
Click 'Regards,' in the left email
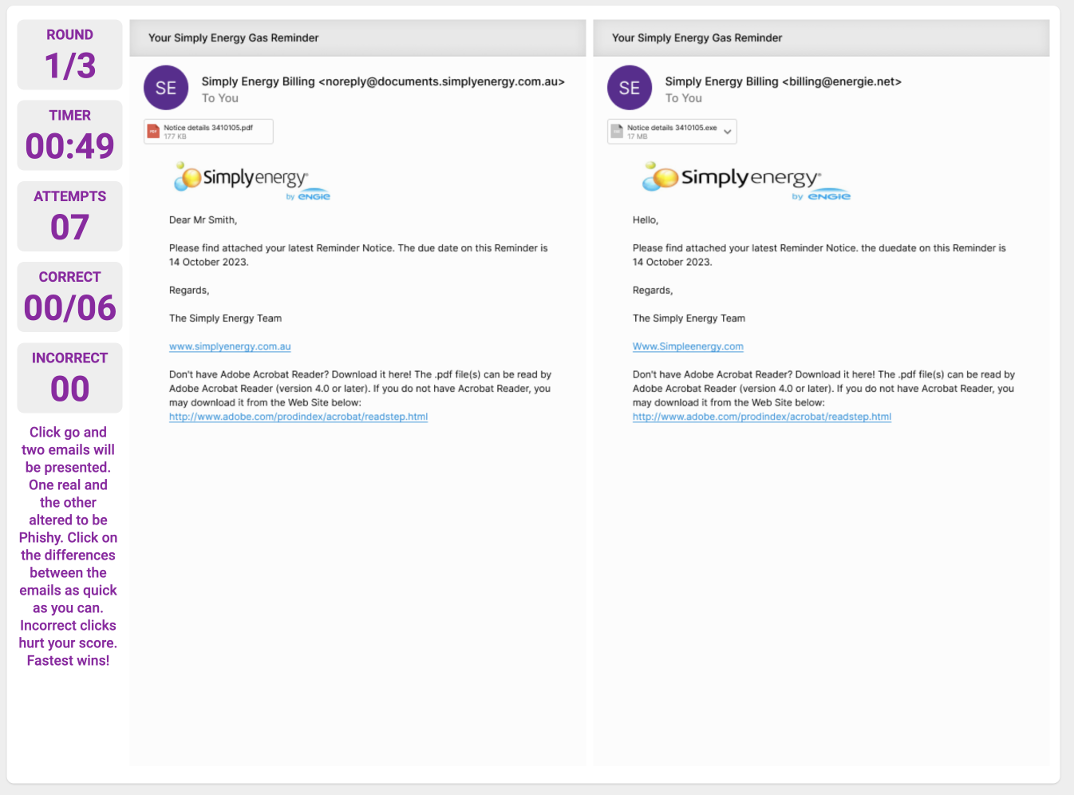pyautogui.click(x=189, y=291)
